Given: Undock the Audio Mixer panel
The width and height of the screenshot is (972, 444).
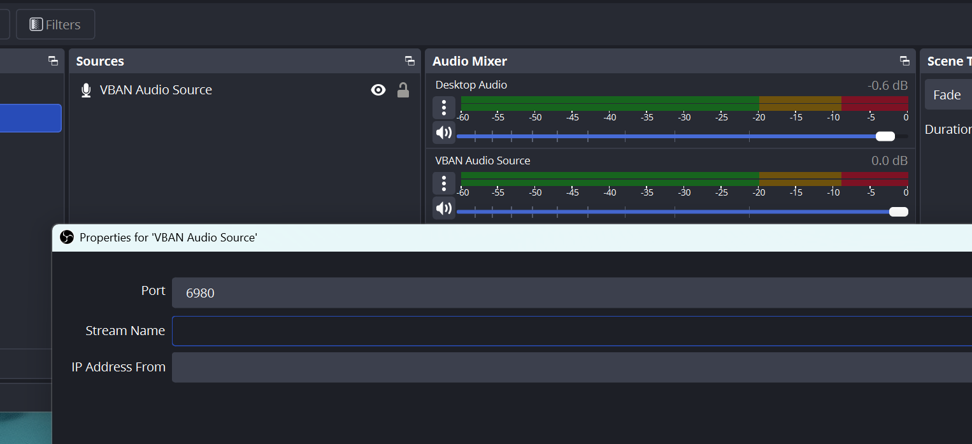Looking at the screenshot, I should [904, 61].
